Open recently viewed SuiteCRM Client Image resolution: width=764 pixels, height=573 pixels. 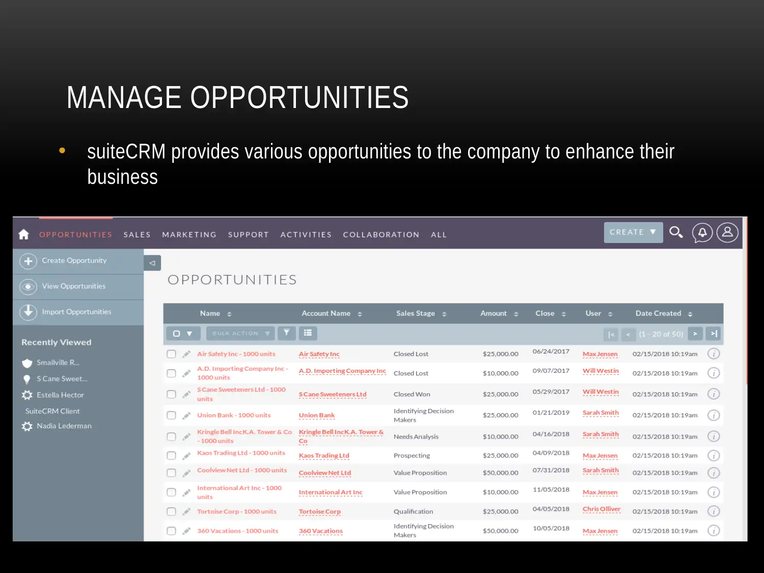pos(52,411)
